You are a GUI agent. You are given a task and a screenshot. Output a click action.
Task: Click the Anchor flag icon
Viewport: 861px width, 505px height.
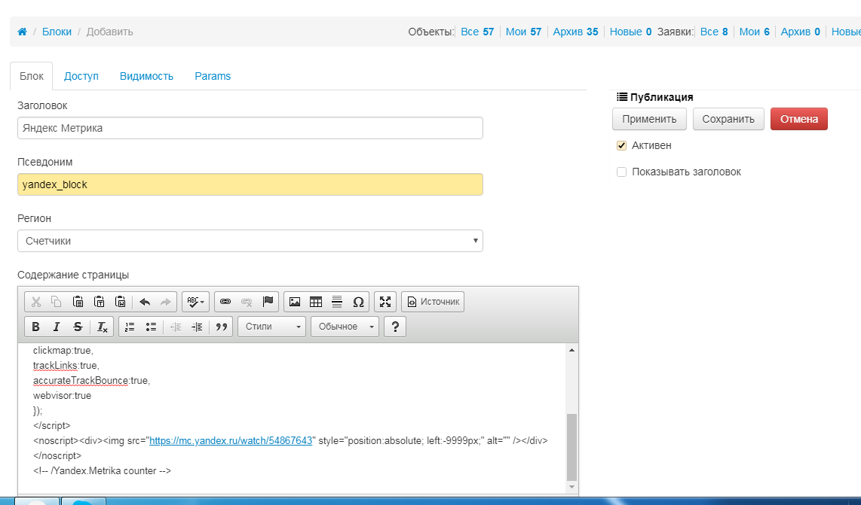[x=267, y=302]
